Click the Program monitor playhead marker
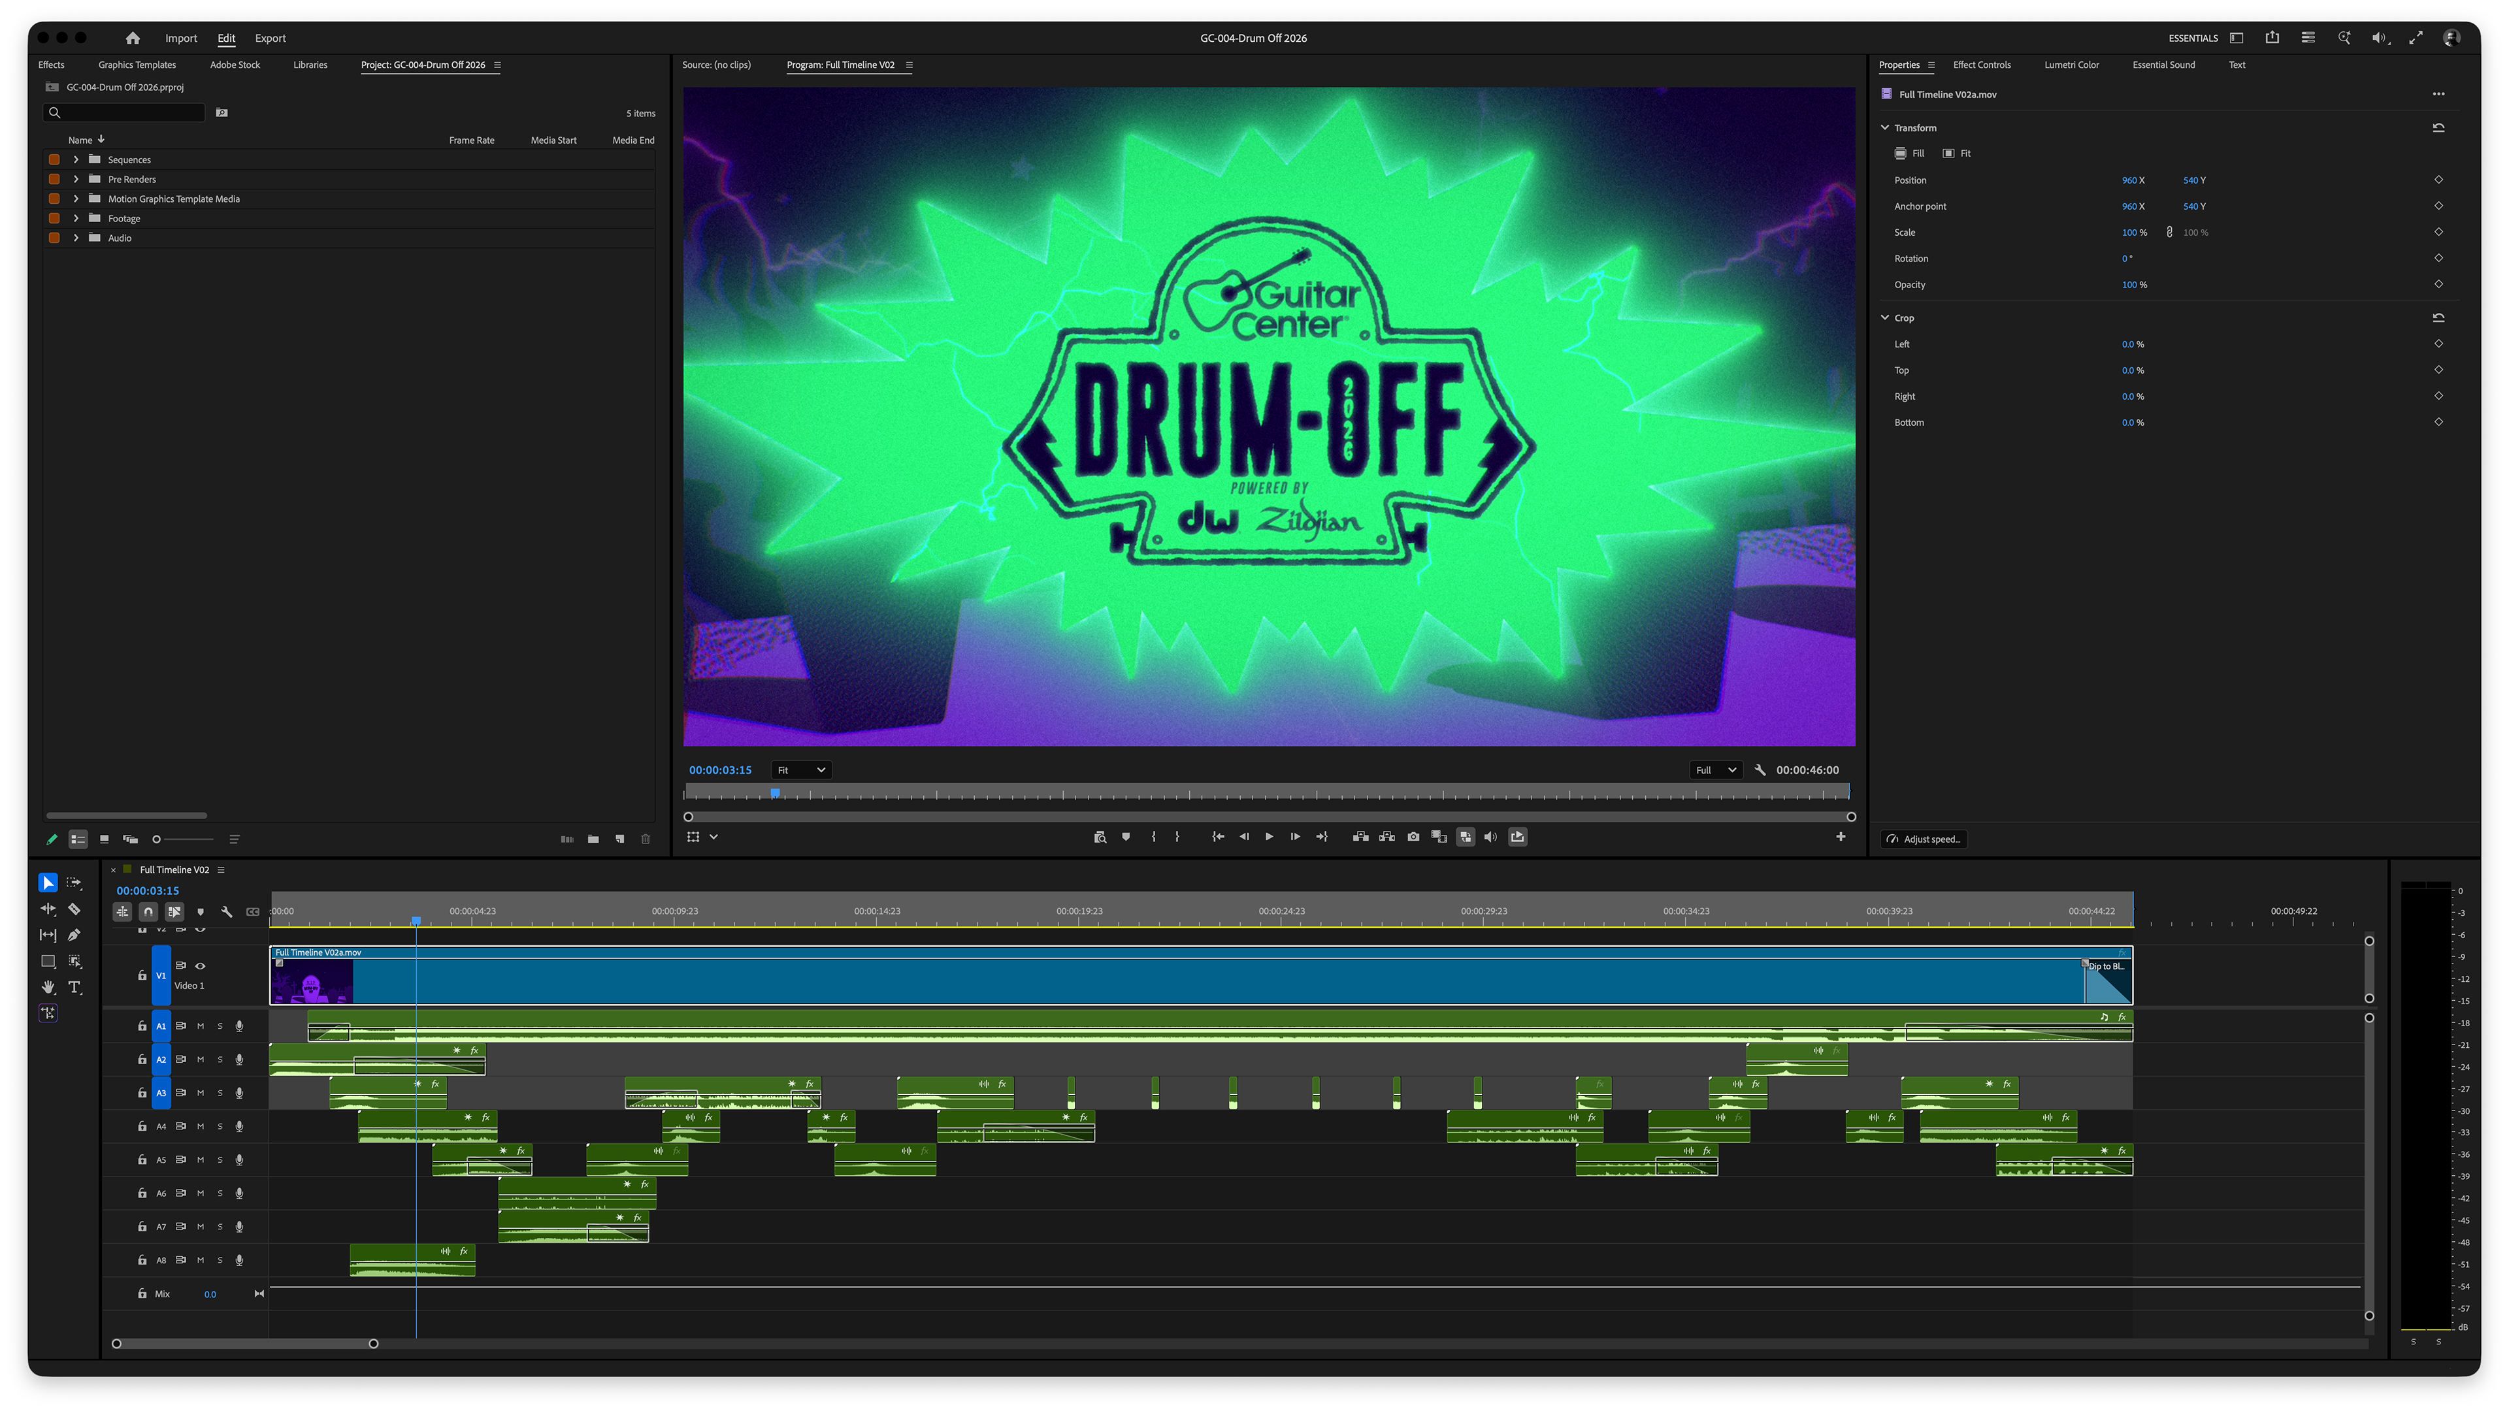The image size is (2509, 1411). 776,794
